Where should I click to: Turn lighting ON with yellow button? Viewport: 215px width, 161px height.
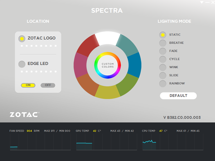tap(28, 85)
